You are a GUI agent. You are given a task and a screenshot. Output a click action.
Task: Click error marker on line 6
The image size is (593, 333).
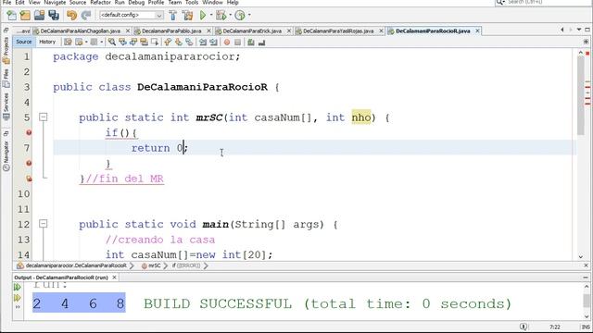tap(29, 132)
